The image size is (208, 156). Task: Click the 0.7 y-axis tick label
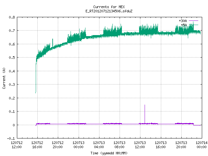coord(12,31)
